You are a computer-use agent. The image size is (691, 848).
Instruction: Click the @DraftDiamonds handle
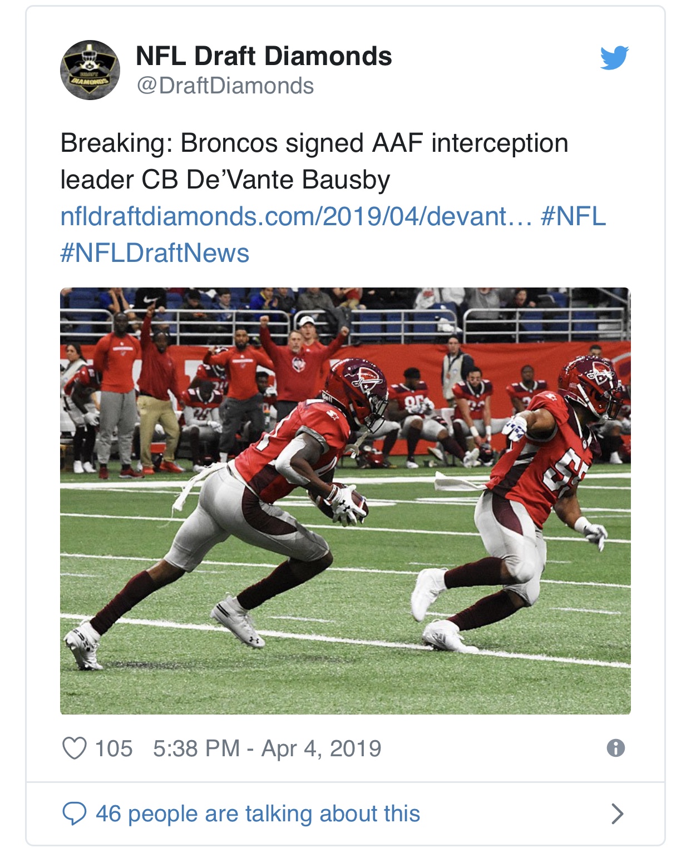(225, 86)
